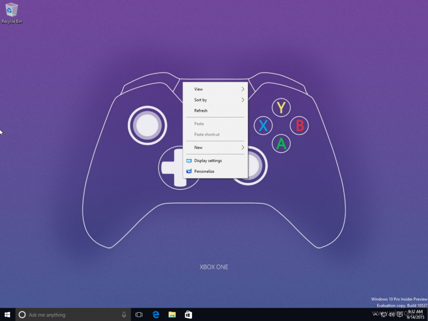This screenshot has width=428, height=321.
Task: Expand the New submenu
Action: pos(215,147)
